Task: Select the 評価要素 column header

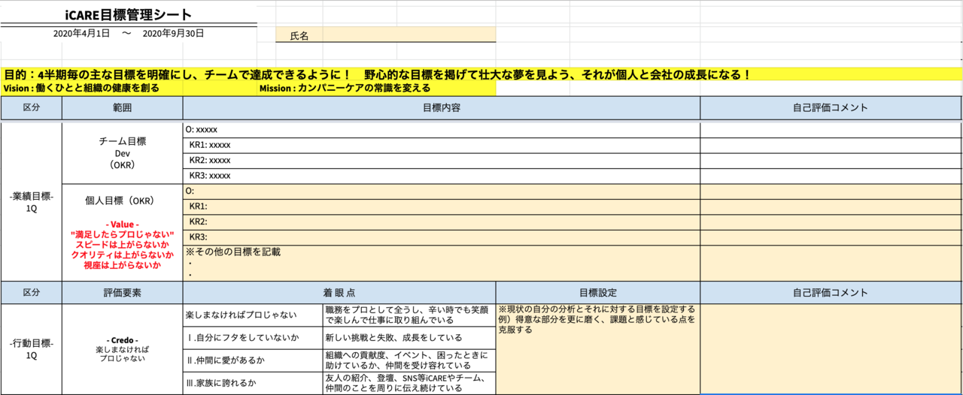Action: [122, 293]
